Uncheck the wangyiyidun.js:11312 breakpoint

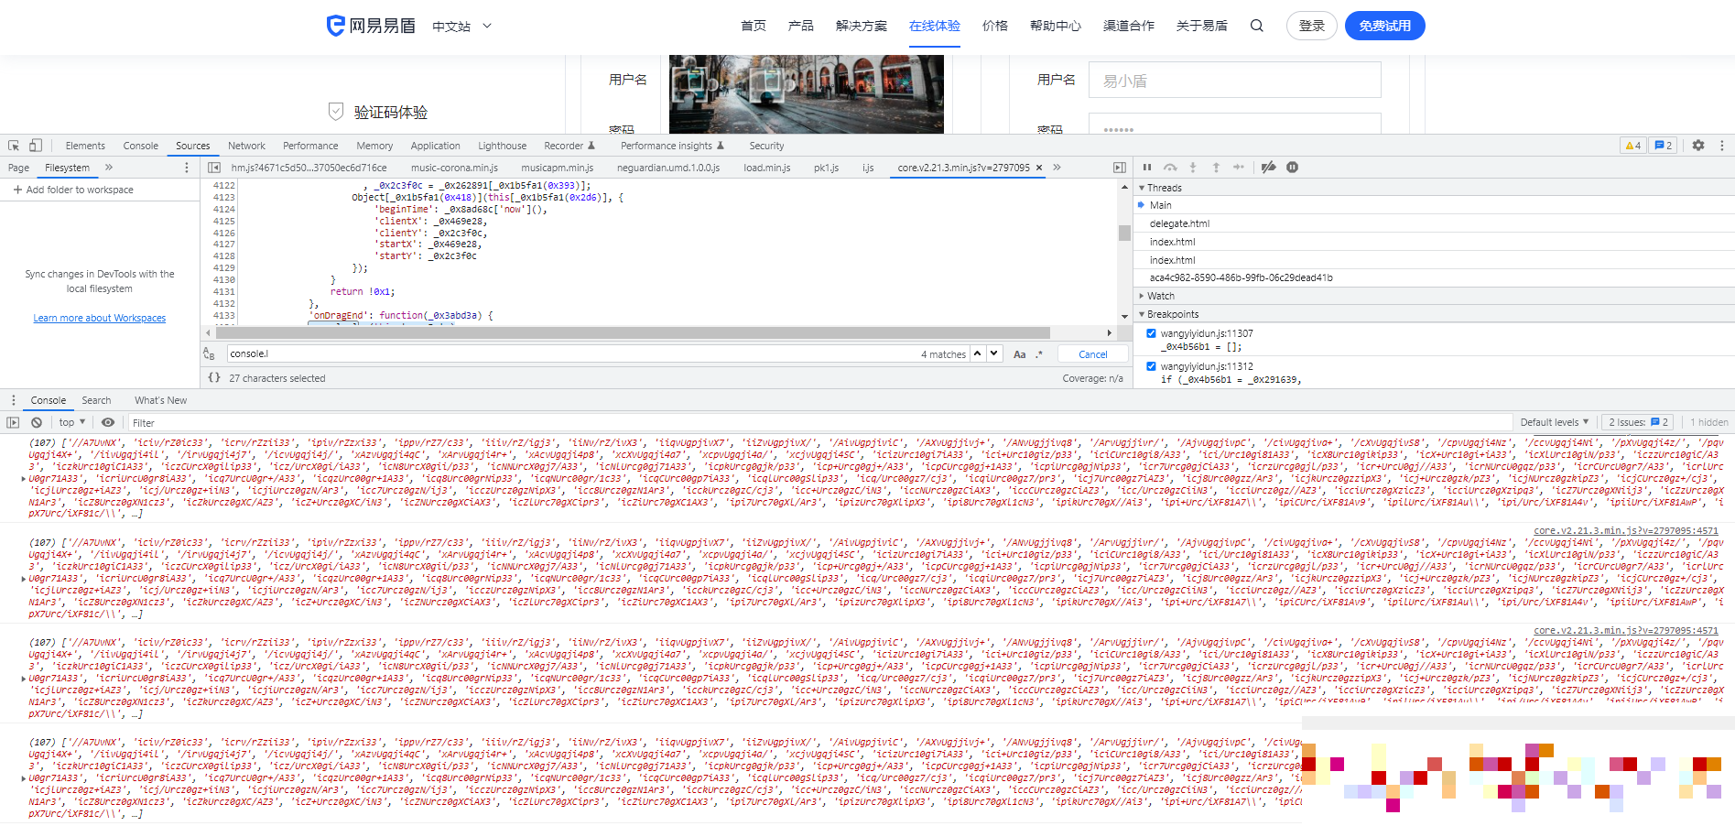coord(1151,366)
